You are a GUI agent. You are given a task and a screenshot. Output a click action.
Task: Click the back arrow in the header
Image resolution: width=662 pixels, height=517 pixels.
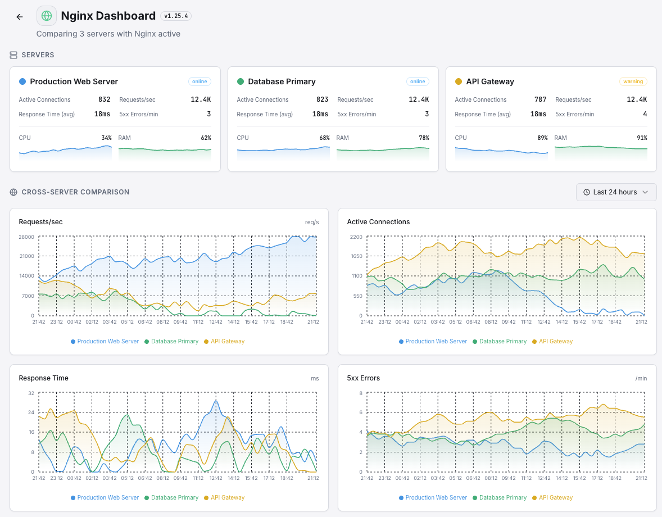(19, 16)
